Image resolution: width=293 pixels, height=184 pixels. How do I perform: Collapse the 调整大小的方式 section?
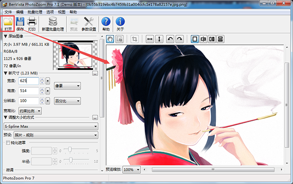click(x=5, y=117)
